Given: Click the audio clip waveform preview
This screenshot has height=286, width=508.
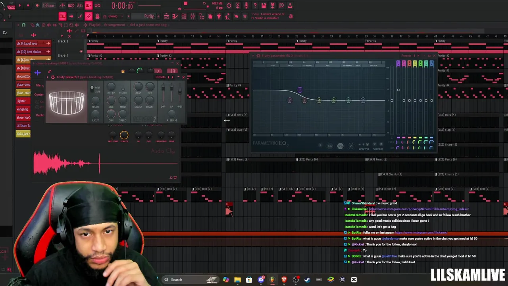Looking at the screenshot, I should 106,163.
